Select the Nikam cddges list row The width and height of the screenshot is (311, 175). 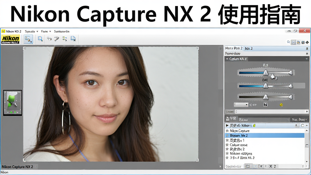click(265, 153)
